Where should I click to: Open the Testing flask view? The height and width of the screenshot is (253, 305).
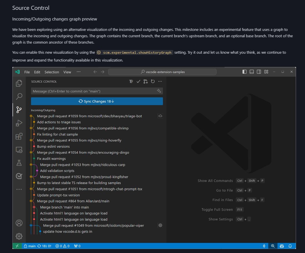coord(19,163)
